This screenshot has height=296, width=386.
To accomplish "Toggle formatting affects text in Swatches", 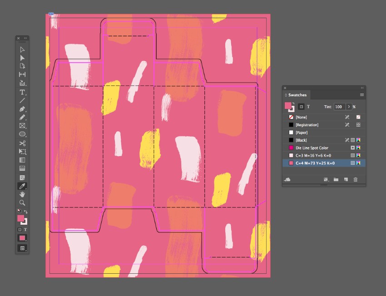I will point(308,107).
